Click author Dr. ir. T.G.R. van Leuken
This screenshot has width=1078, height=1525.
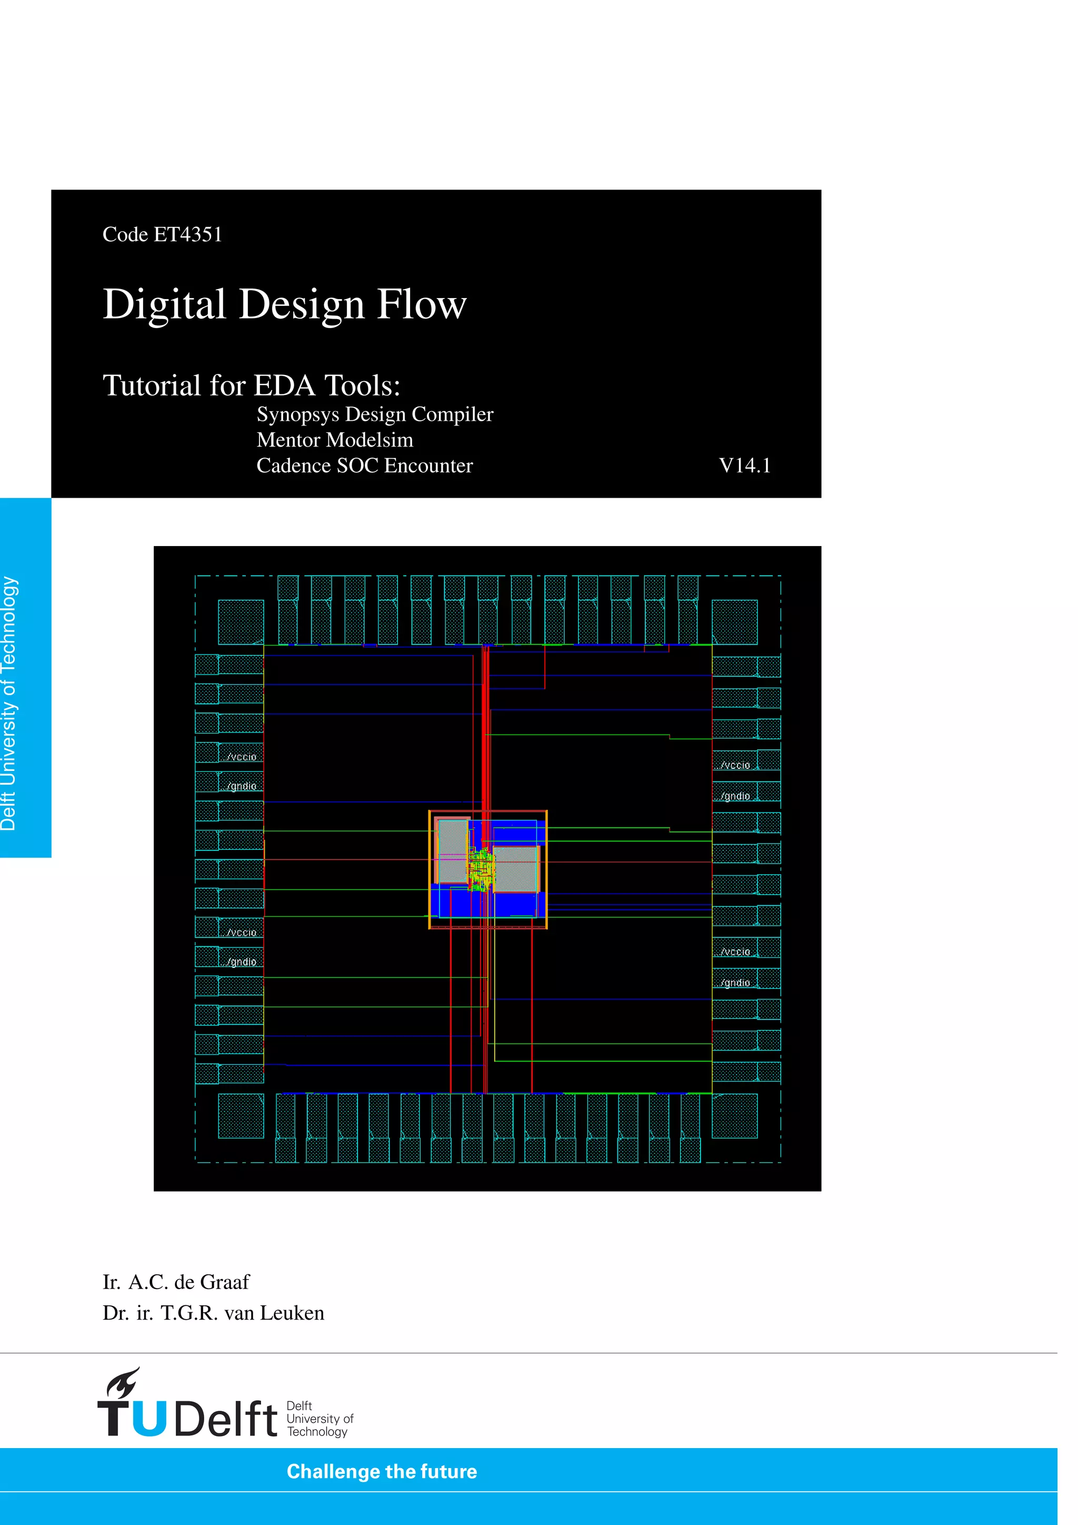click(213, 1313)
